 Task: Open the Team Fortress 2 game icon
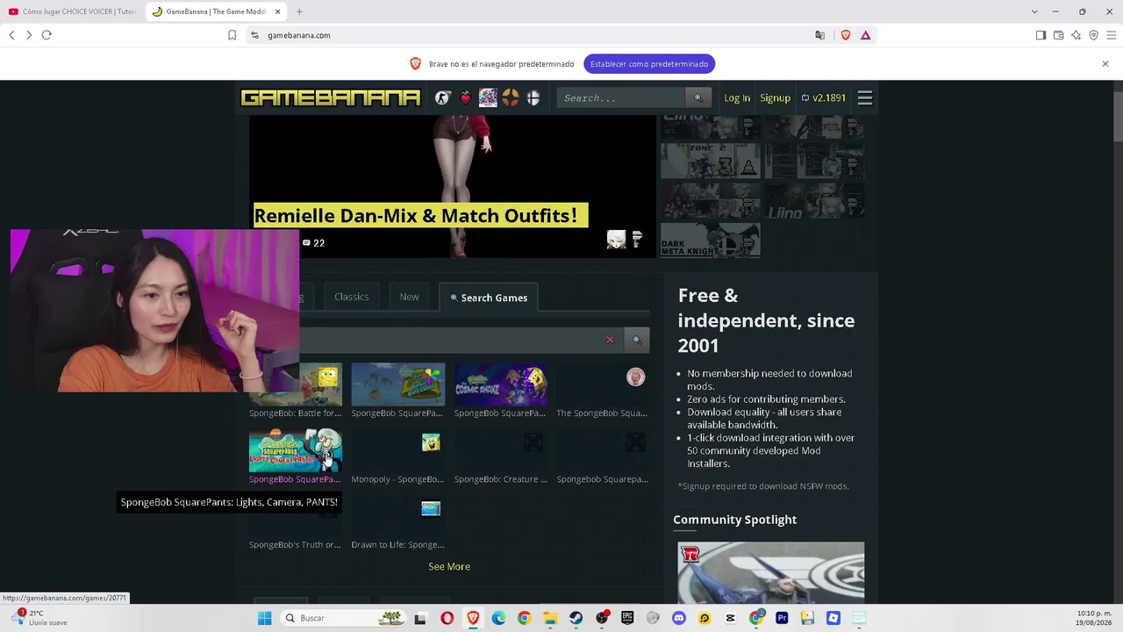coord(511,98)
